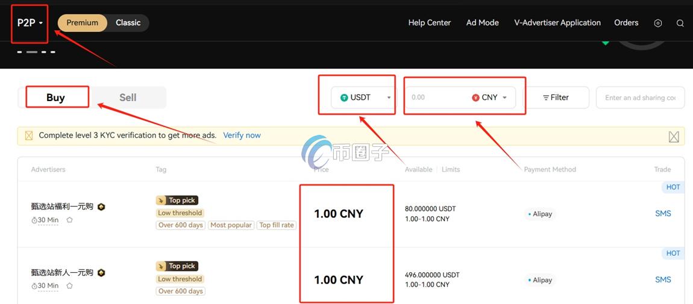Select the Buy tab

tap(55, 98)
